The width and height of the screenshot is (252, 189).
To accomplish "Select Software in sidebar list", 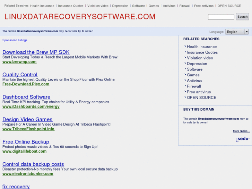I will click(x=194, y=69).
